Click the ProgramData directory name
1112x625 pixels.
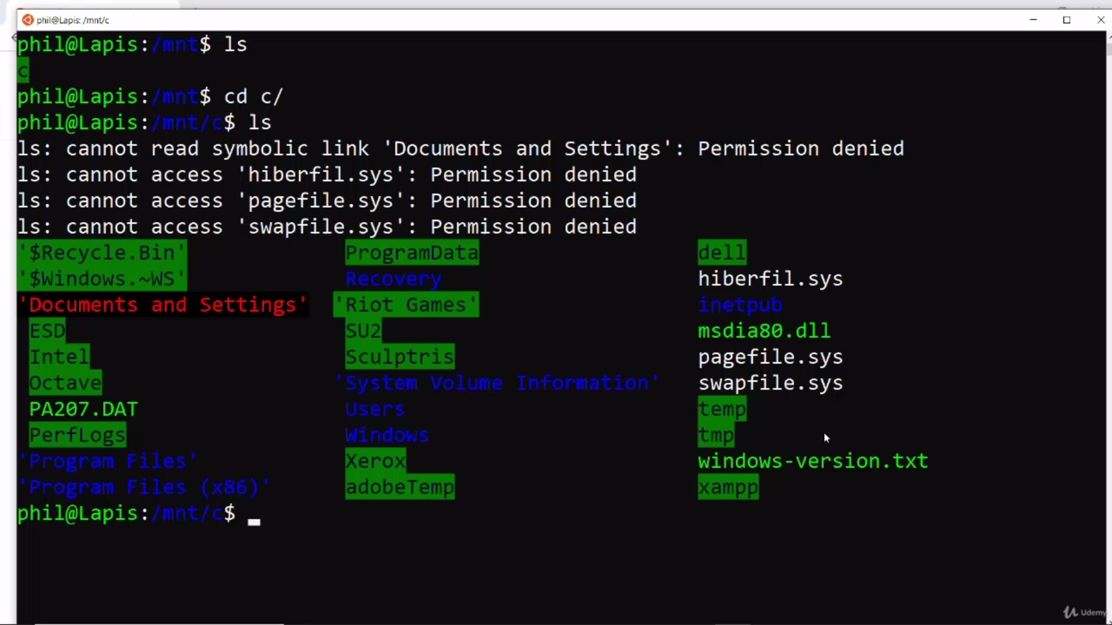pyautogui.click(x=412, y=253)
